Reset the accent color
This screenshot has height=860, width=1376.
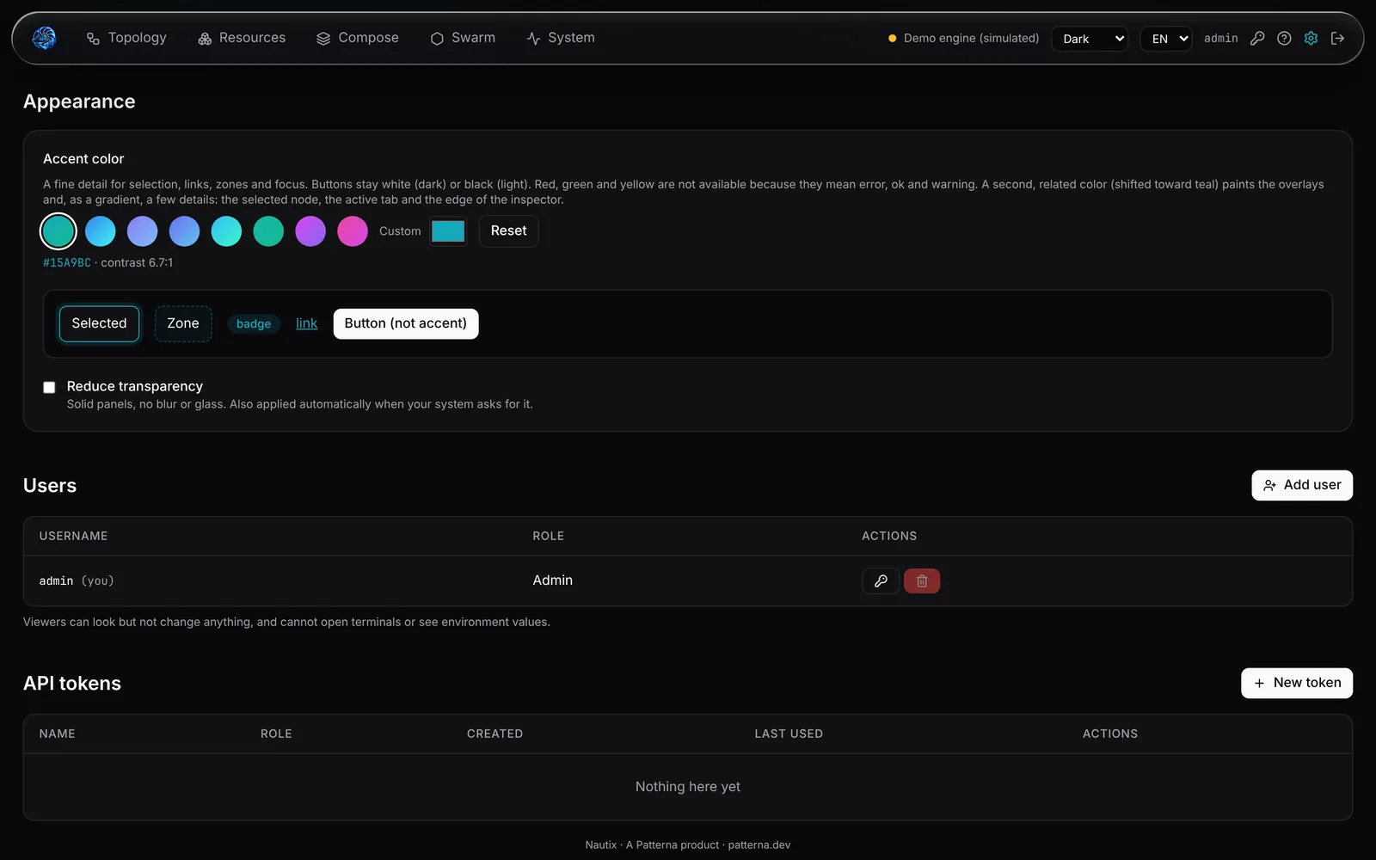point(508,230)
